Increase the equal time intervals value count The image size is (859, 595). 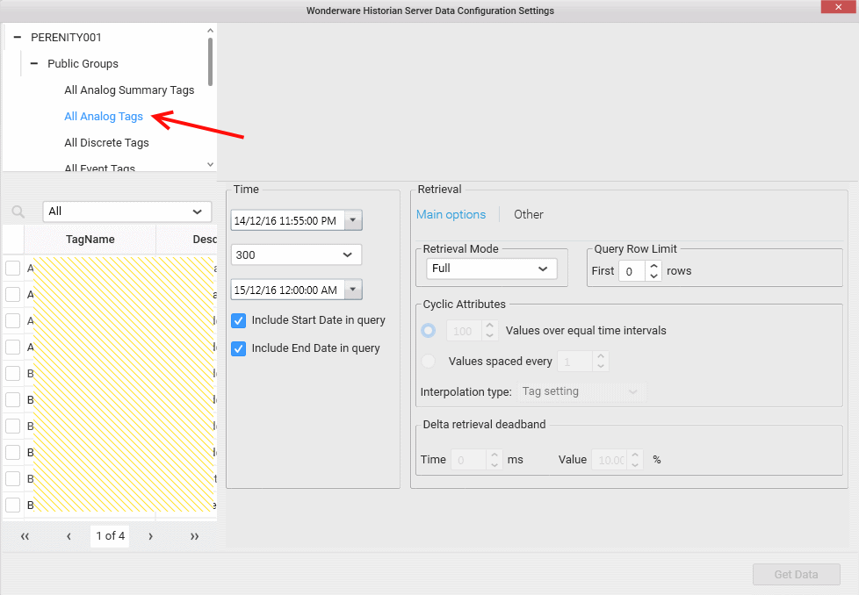[490, 326]
